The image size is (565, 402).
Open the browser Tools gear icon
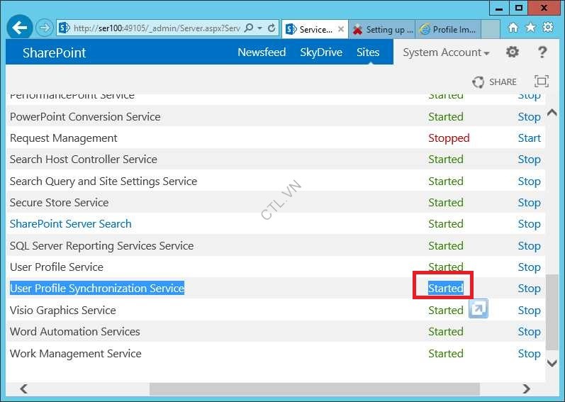click(548, 27)
